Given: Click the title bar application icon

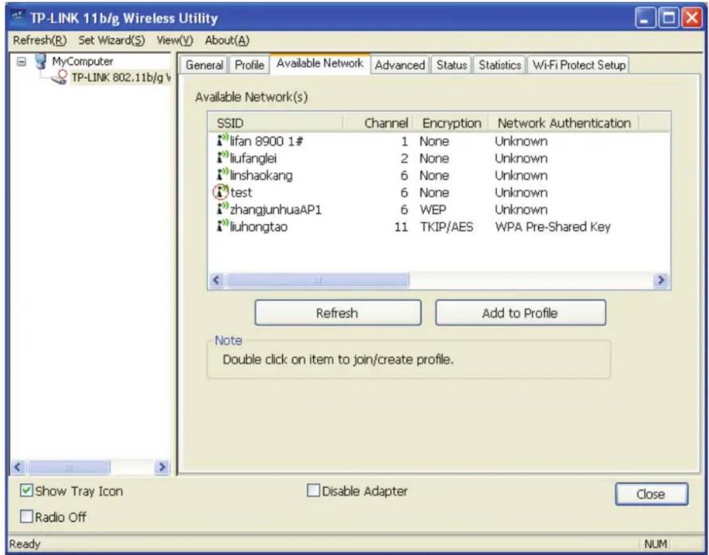Looking at the screenshot, I should pyautogui.click(x=18, y=17).
